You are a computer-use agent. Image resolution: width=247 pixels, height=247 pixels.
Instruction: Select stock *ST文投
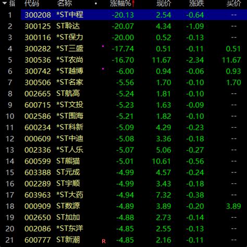pos(70,105)
